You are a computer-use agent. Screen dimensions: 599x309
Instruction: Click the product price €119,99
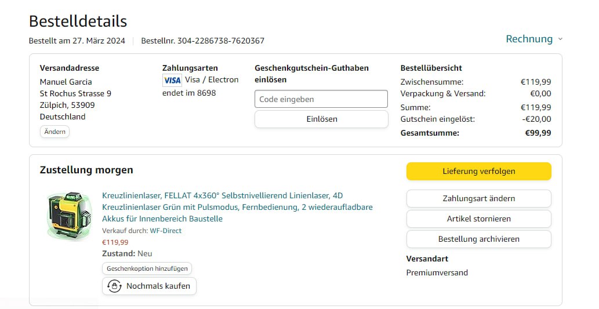pos(115,242)
